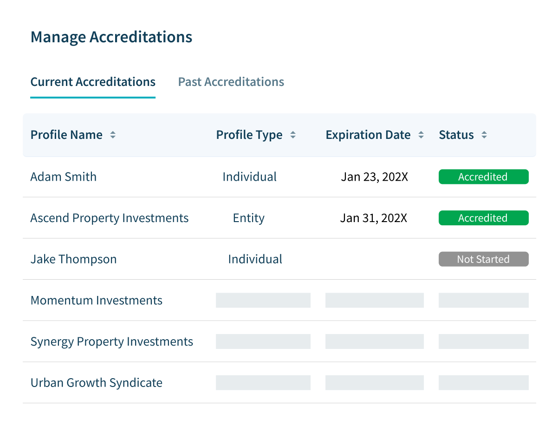Viewport: 551px width, 433px height.
Task: Click Adam Smith's Accredited status badge
Action: 484,177
